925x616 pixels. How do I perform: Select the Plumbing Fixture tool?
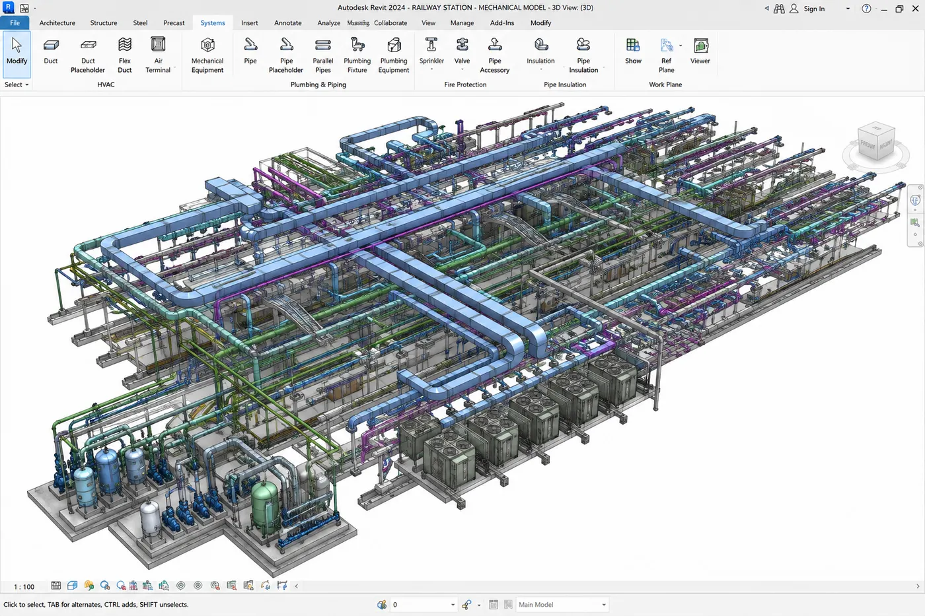357,55
